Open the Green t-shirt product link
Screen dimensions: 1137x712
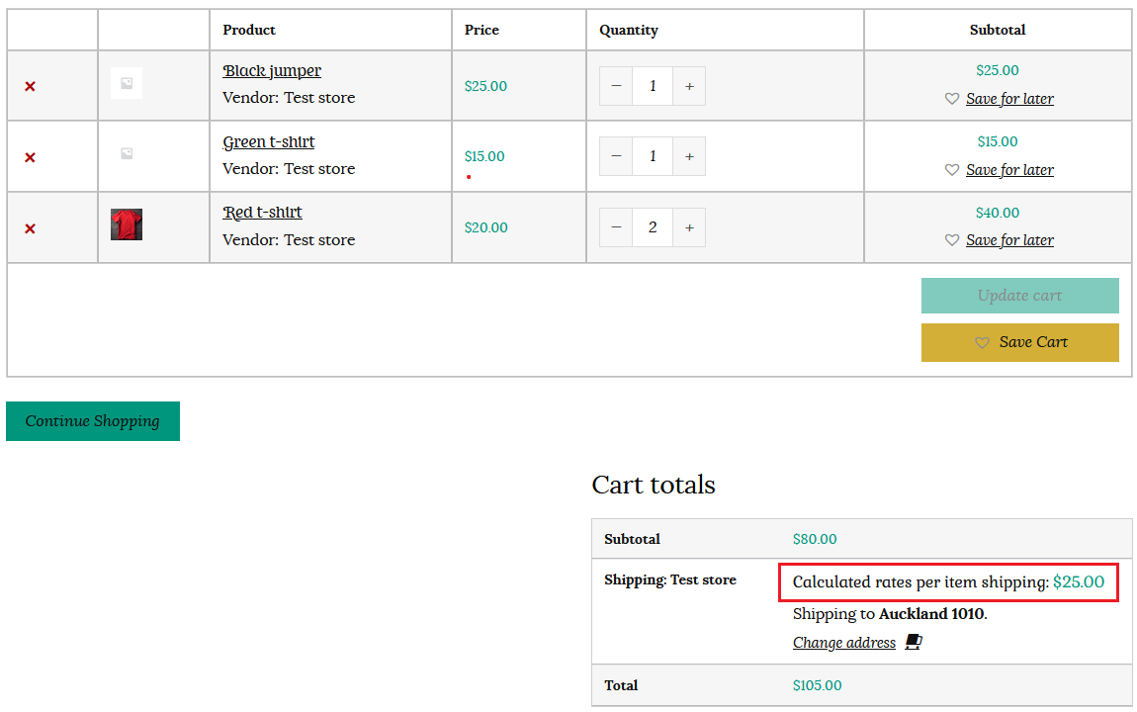tap(268, 142)
